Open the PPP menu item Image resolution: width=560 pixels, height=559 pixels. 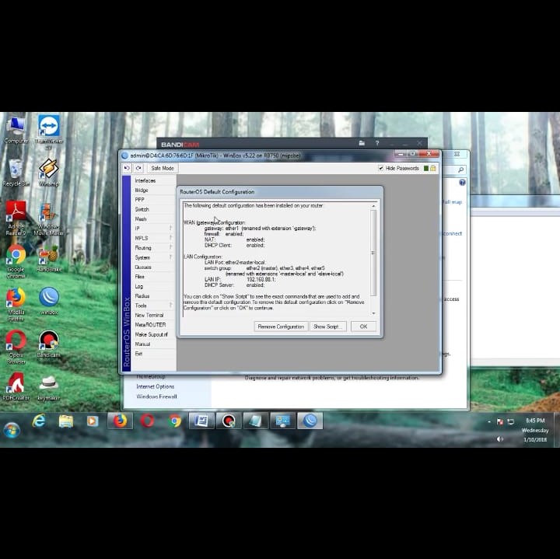tap(140, 200)
